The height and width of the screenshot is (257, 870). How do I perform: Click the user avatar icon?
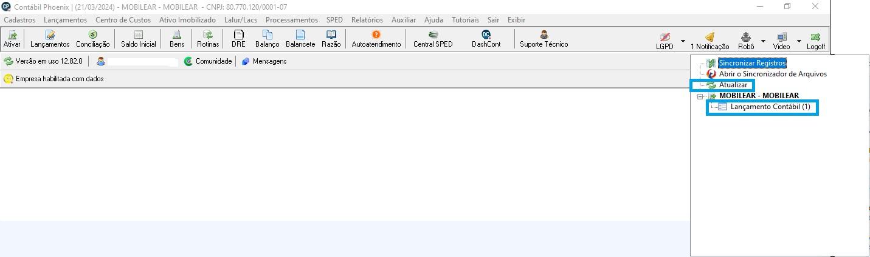[101, 61]
